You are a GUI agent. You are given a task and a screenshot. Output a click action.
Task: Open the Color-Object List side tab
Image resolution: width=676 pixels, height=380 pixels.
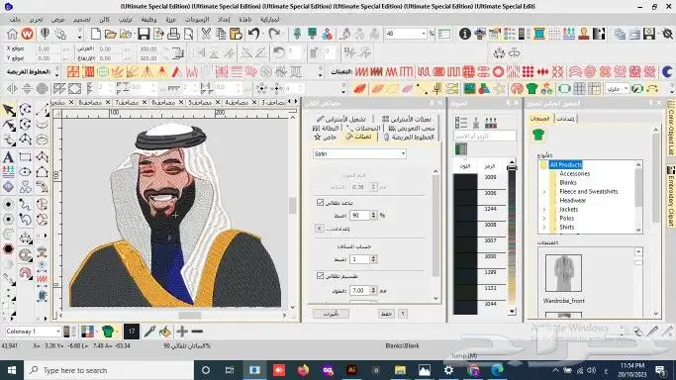click(671, 128)
